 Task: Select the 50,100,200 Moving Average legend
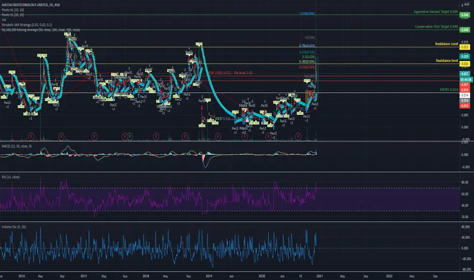point(41,30)
